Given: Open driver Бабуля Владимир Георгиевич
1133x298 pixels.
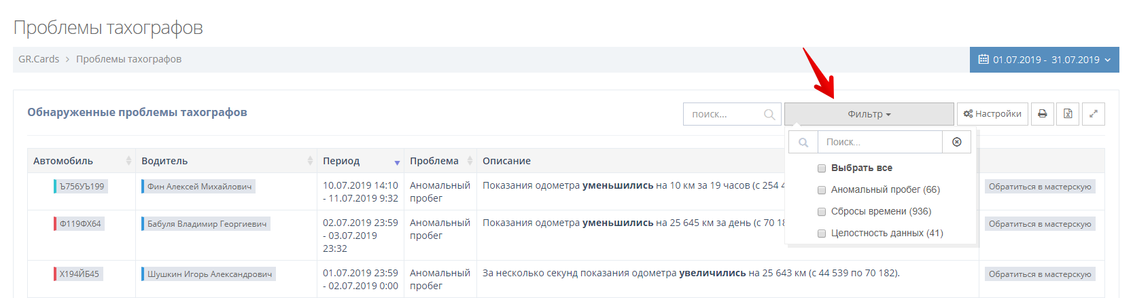Looking at the screenshot, I should (x=205, y=223).
